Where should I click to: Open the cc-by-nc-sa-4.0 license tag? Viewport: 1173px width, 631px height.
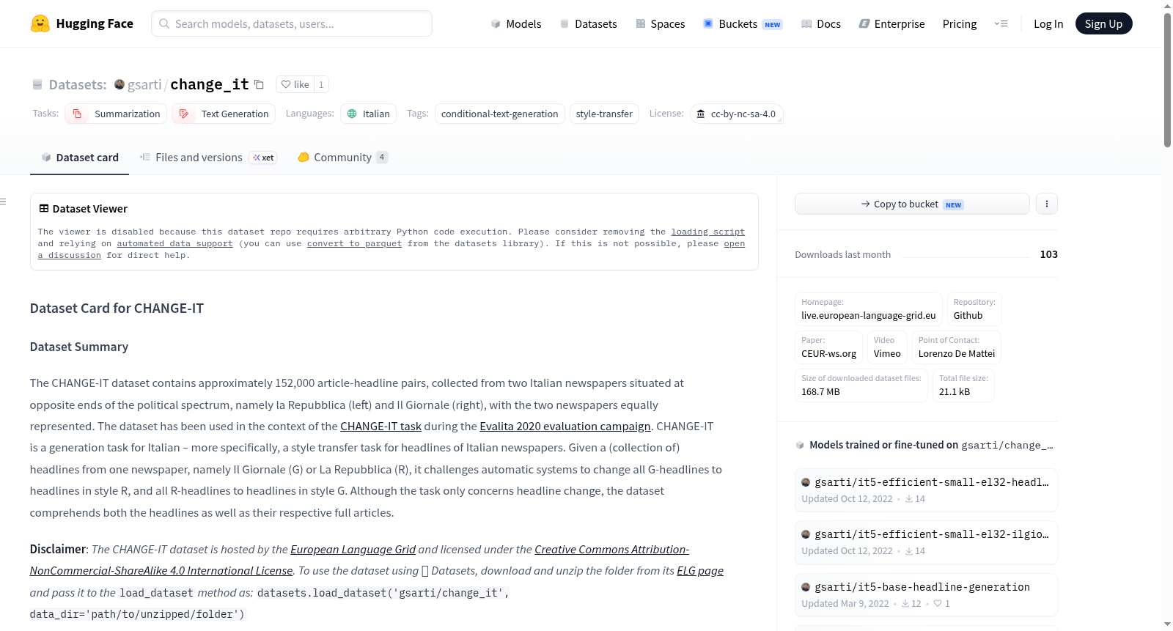(737, 114)
